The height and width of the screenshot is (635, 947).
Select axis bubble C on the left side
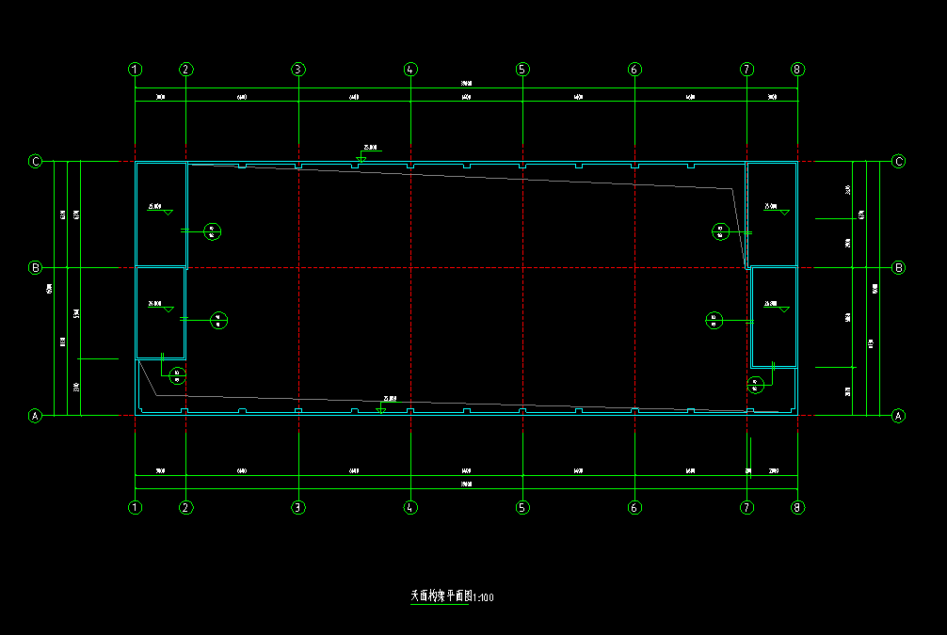(x=36, y=162)
